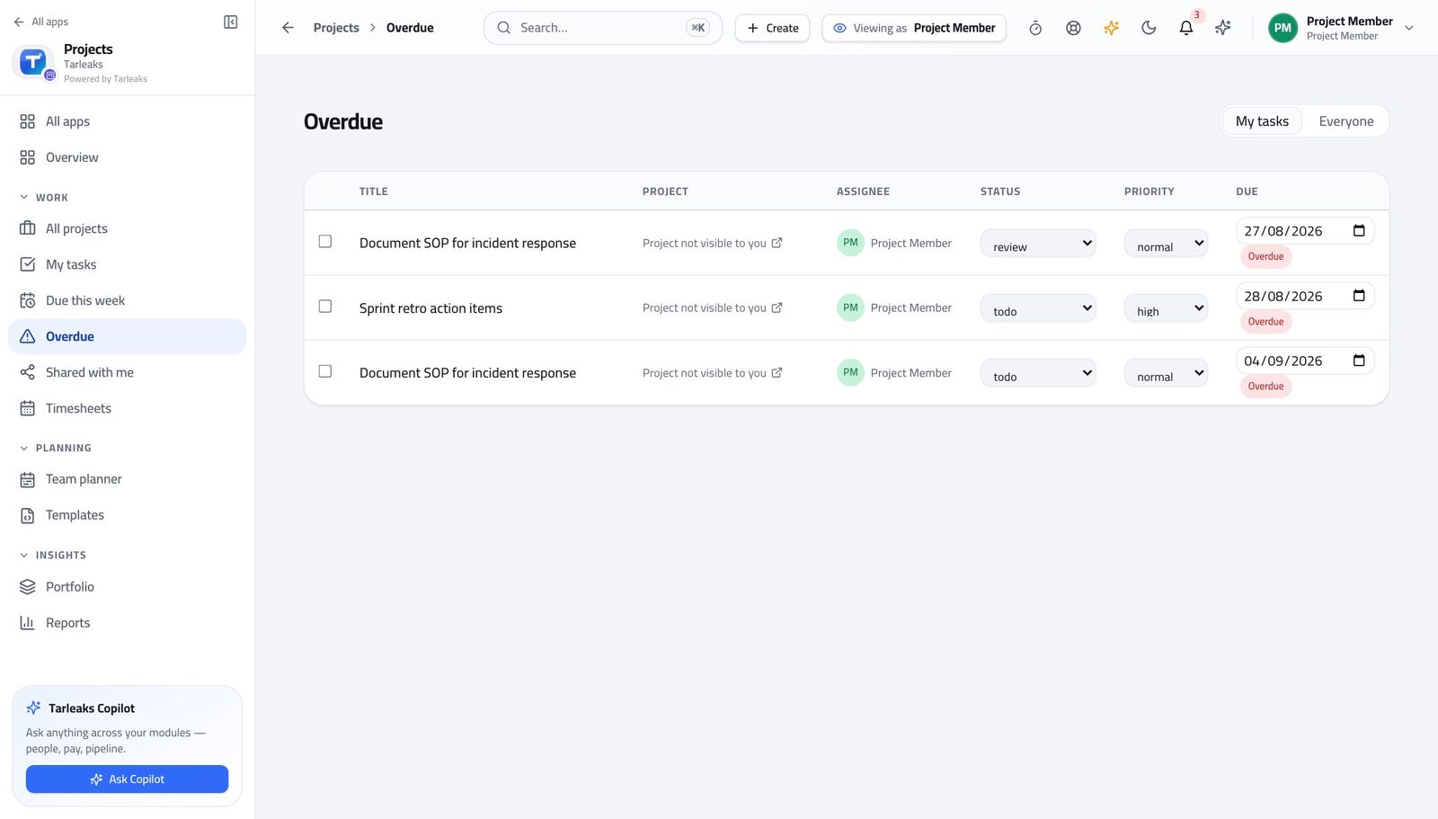Screen dimensions: 1438x819
Task: Open priority dropdown for task due 04/09/2026
Action: (1166, 373)
